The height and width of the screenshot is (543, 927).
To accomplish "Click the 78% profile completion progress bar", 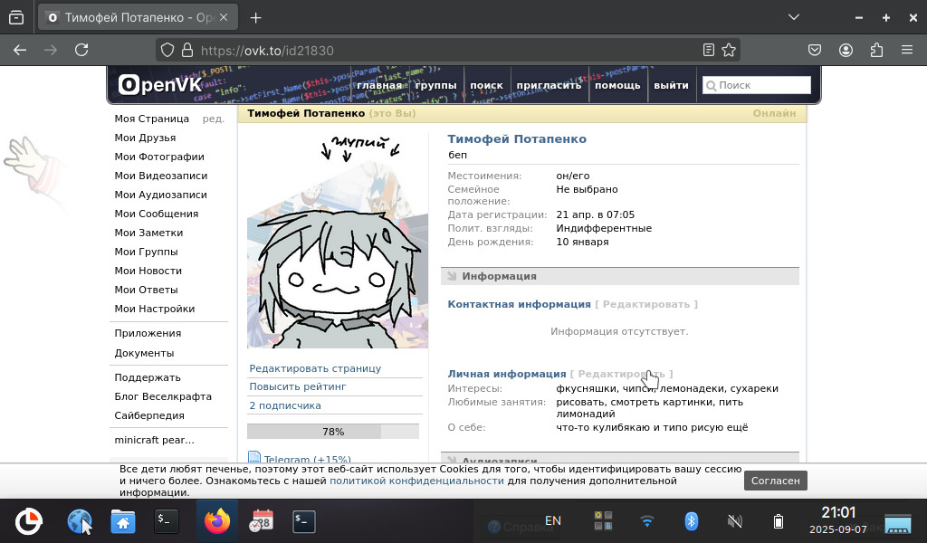I will 332,432.
